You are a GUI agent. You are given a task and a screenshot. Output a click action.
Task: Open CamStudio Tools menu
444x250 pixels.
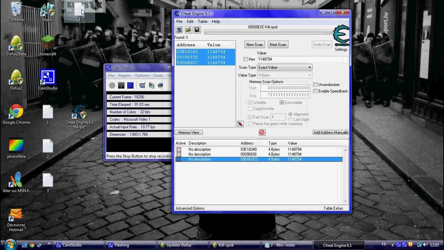tap(158, 76)
